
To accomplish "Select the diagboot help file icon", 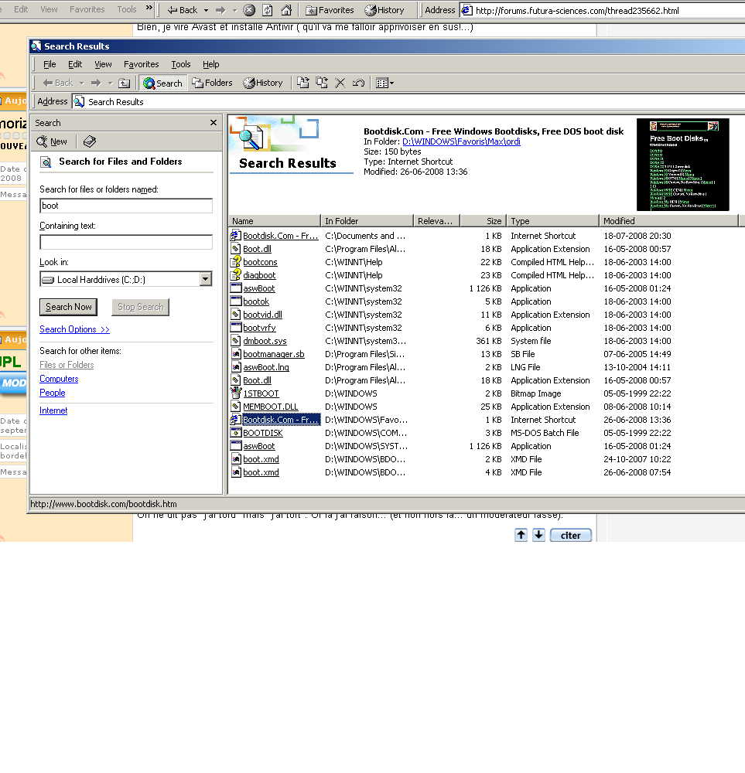I will (x=236, y=275).
